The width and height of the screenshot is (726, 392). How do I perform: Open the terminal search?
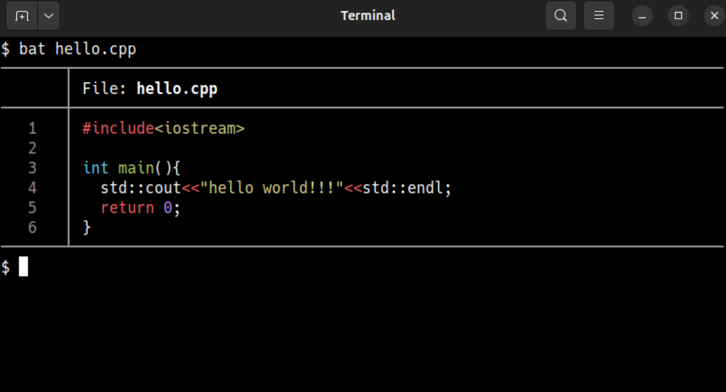tap(560, 16)
